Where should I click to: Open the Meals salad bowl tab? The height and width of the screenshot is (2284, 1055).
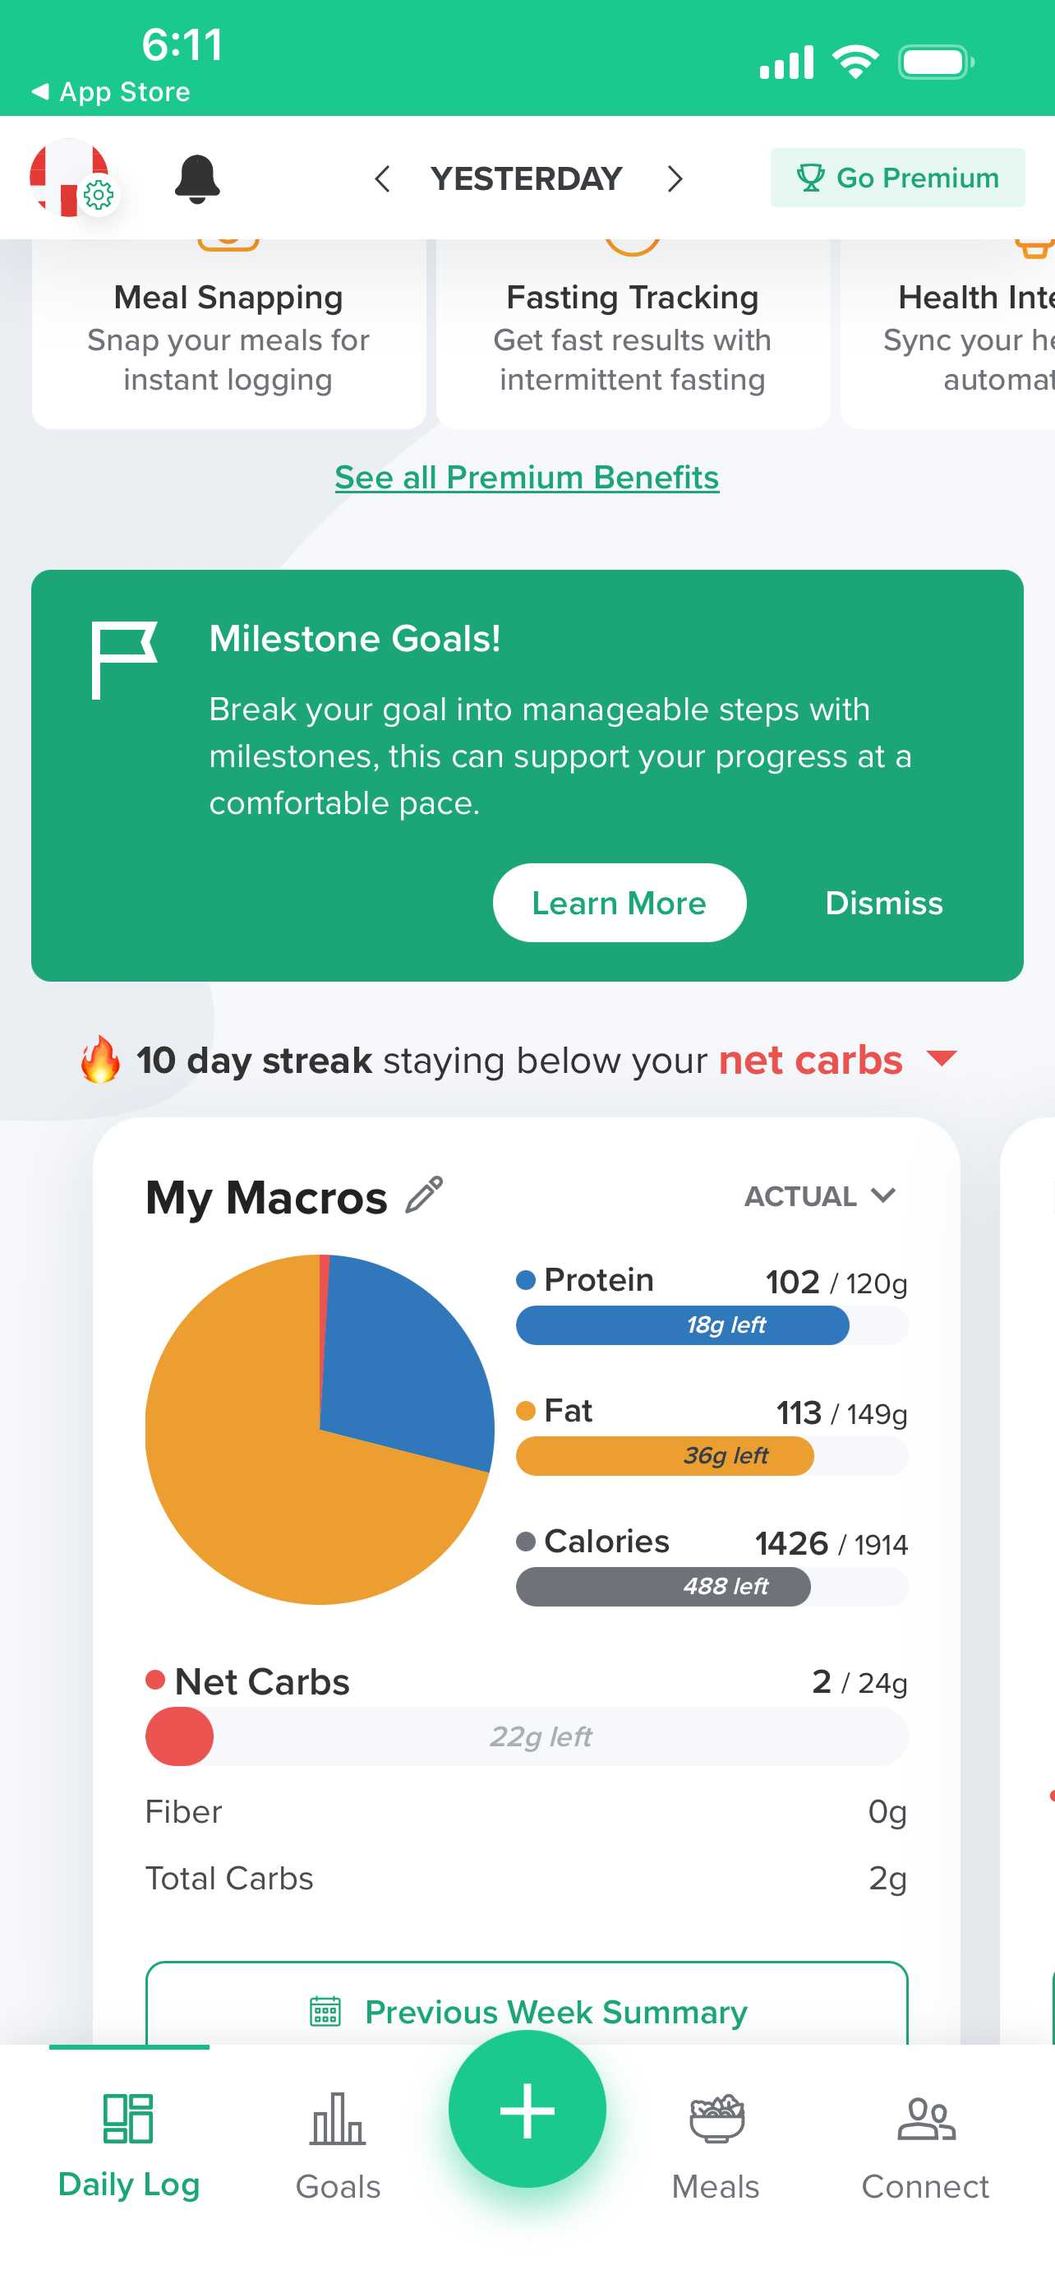tap(716, 2147)
